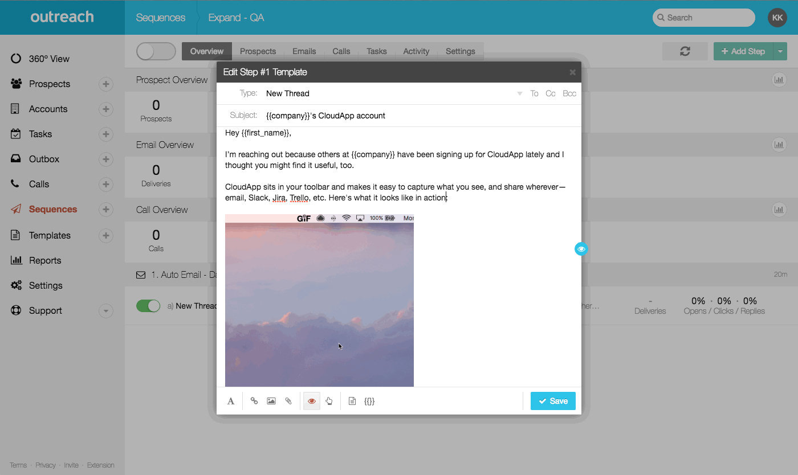798x475 pixels.
Task: Compose from Outbox plus icon
Action: [x=105, y=159]
